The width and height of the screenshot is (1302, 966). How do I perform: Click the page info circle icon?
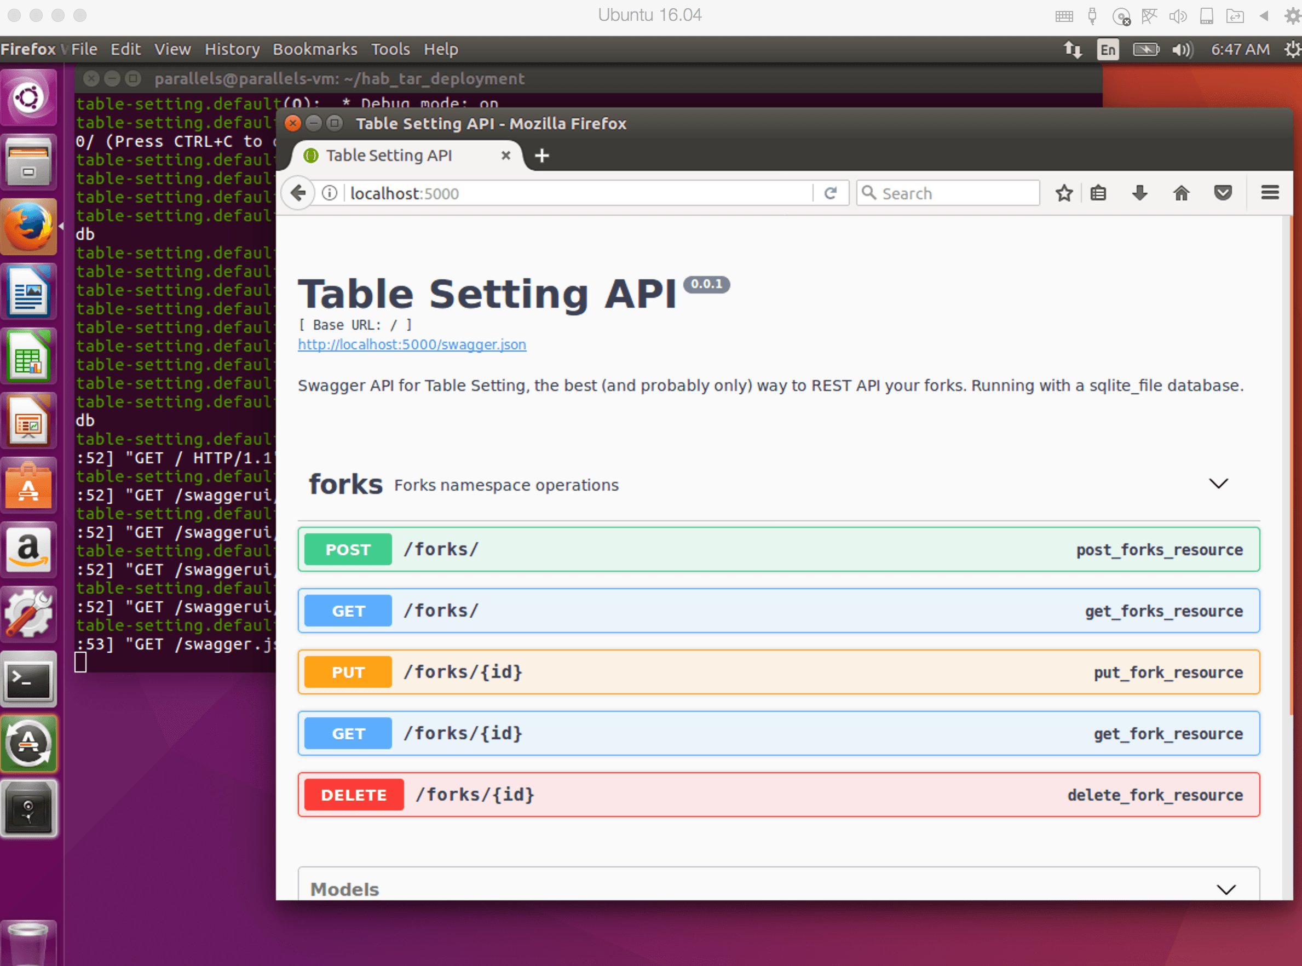[x=329, y=193]
